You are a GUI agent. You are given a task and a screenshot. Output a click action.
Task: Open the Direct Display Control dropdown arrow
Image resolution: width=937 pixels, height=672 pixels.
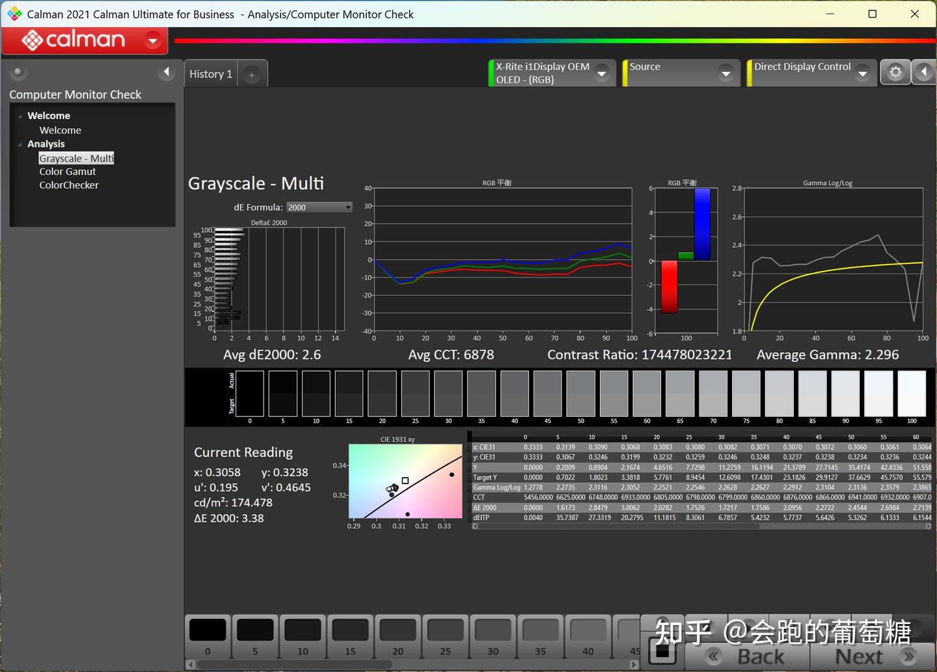point(863,73)
